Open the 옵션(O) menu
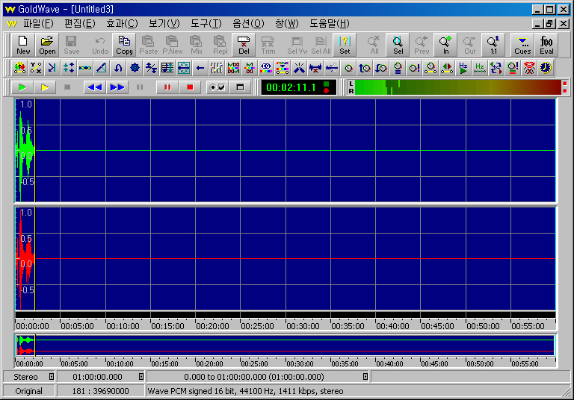This screenshot has height=400, width=574. click(x=248, y=24)
